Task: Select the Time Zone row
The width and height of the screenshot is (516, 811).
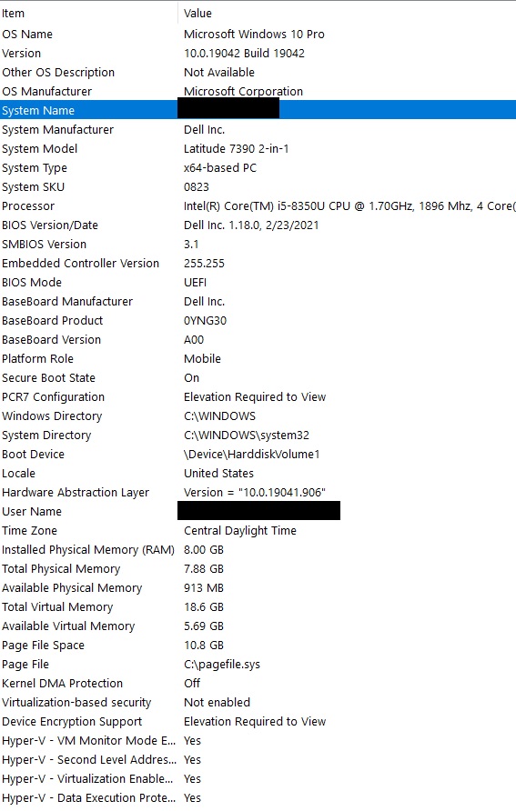Action: [258, 530]
